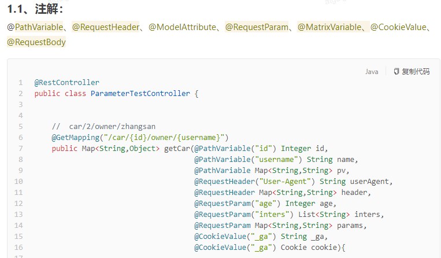Click line number 1 in the gutter

point(20,83)
